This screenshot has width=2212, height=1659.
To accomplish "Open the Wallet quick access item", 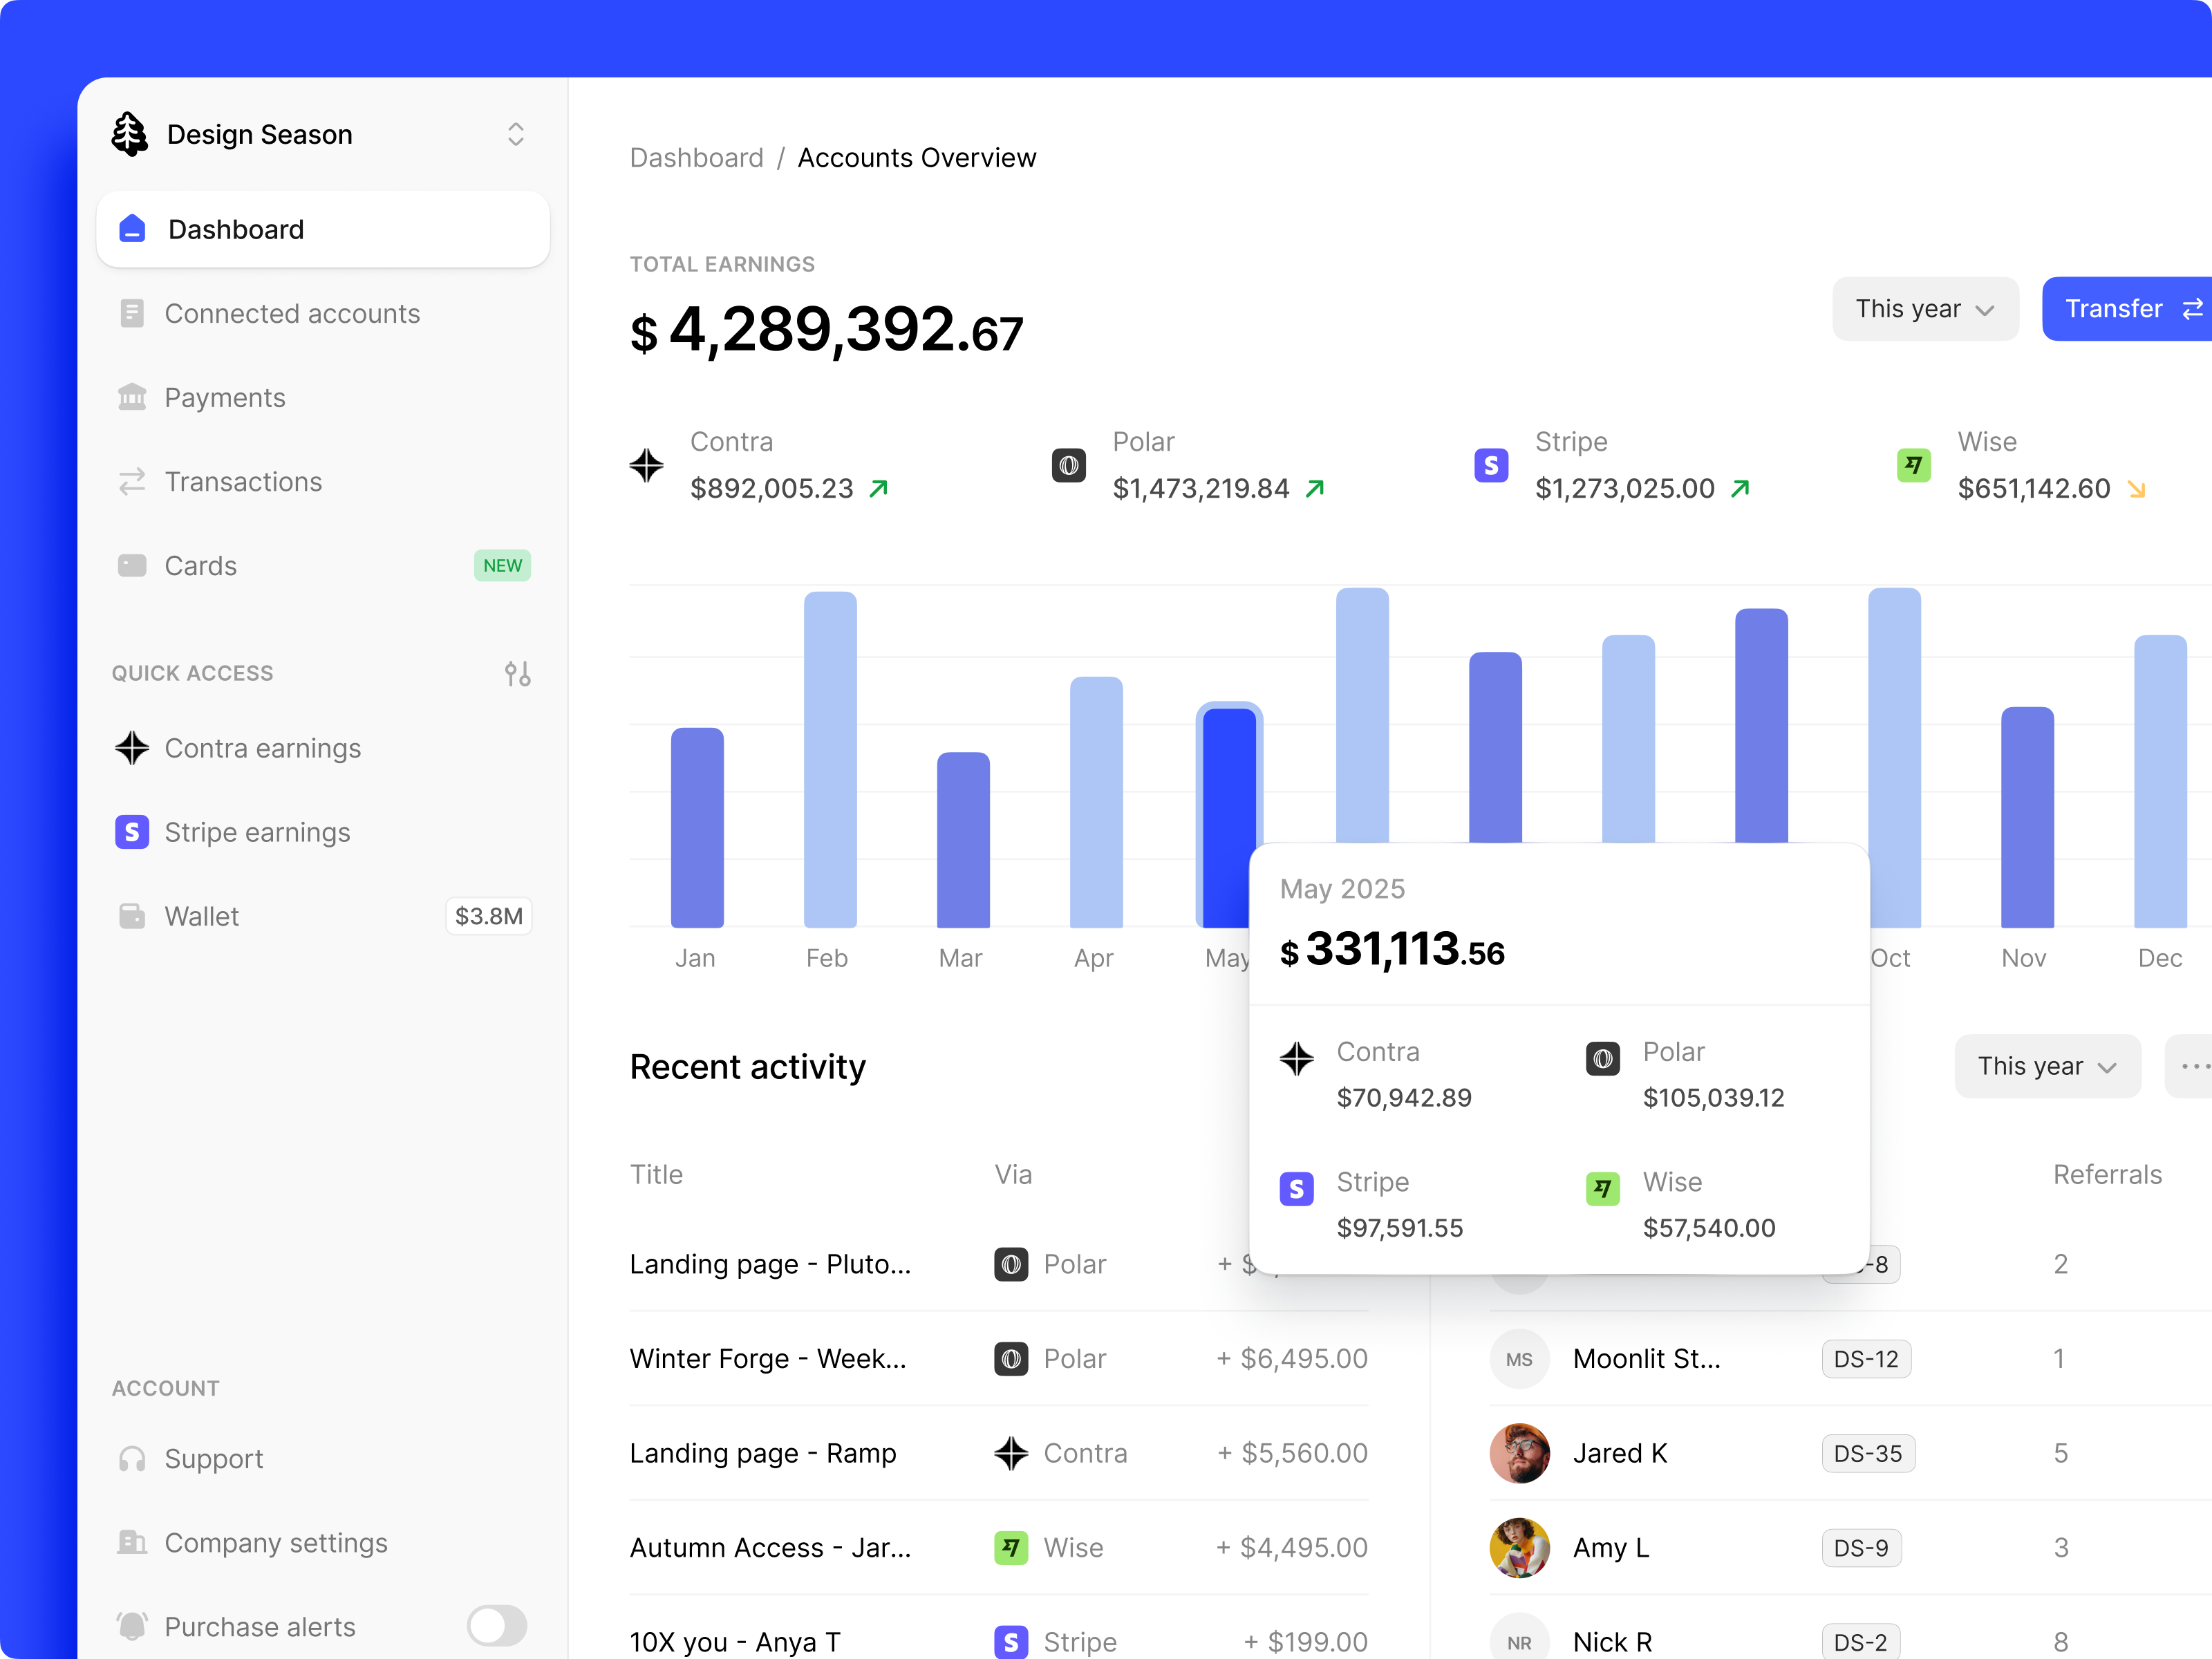I will pos(323,916).
